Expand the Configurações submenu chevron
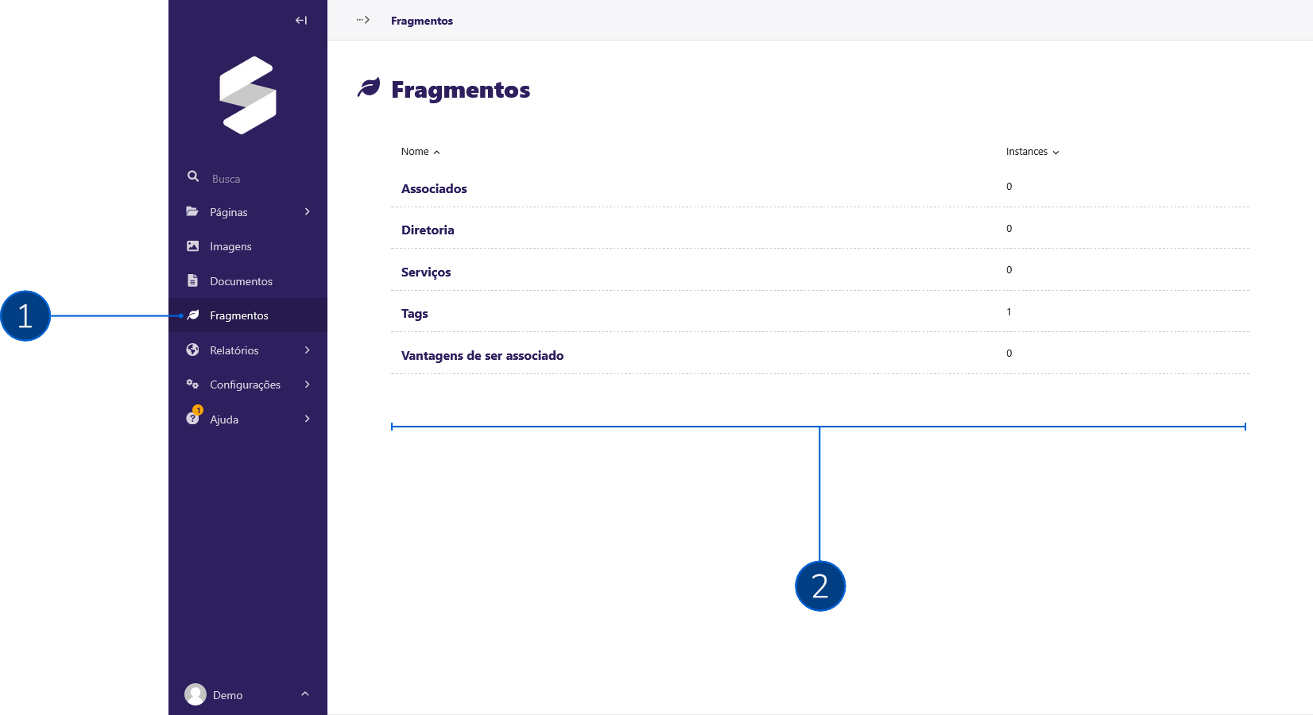The width and height of the screenshot is (1313, 715). [x=307, y=384]
